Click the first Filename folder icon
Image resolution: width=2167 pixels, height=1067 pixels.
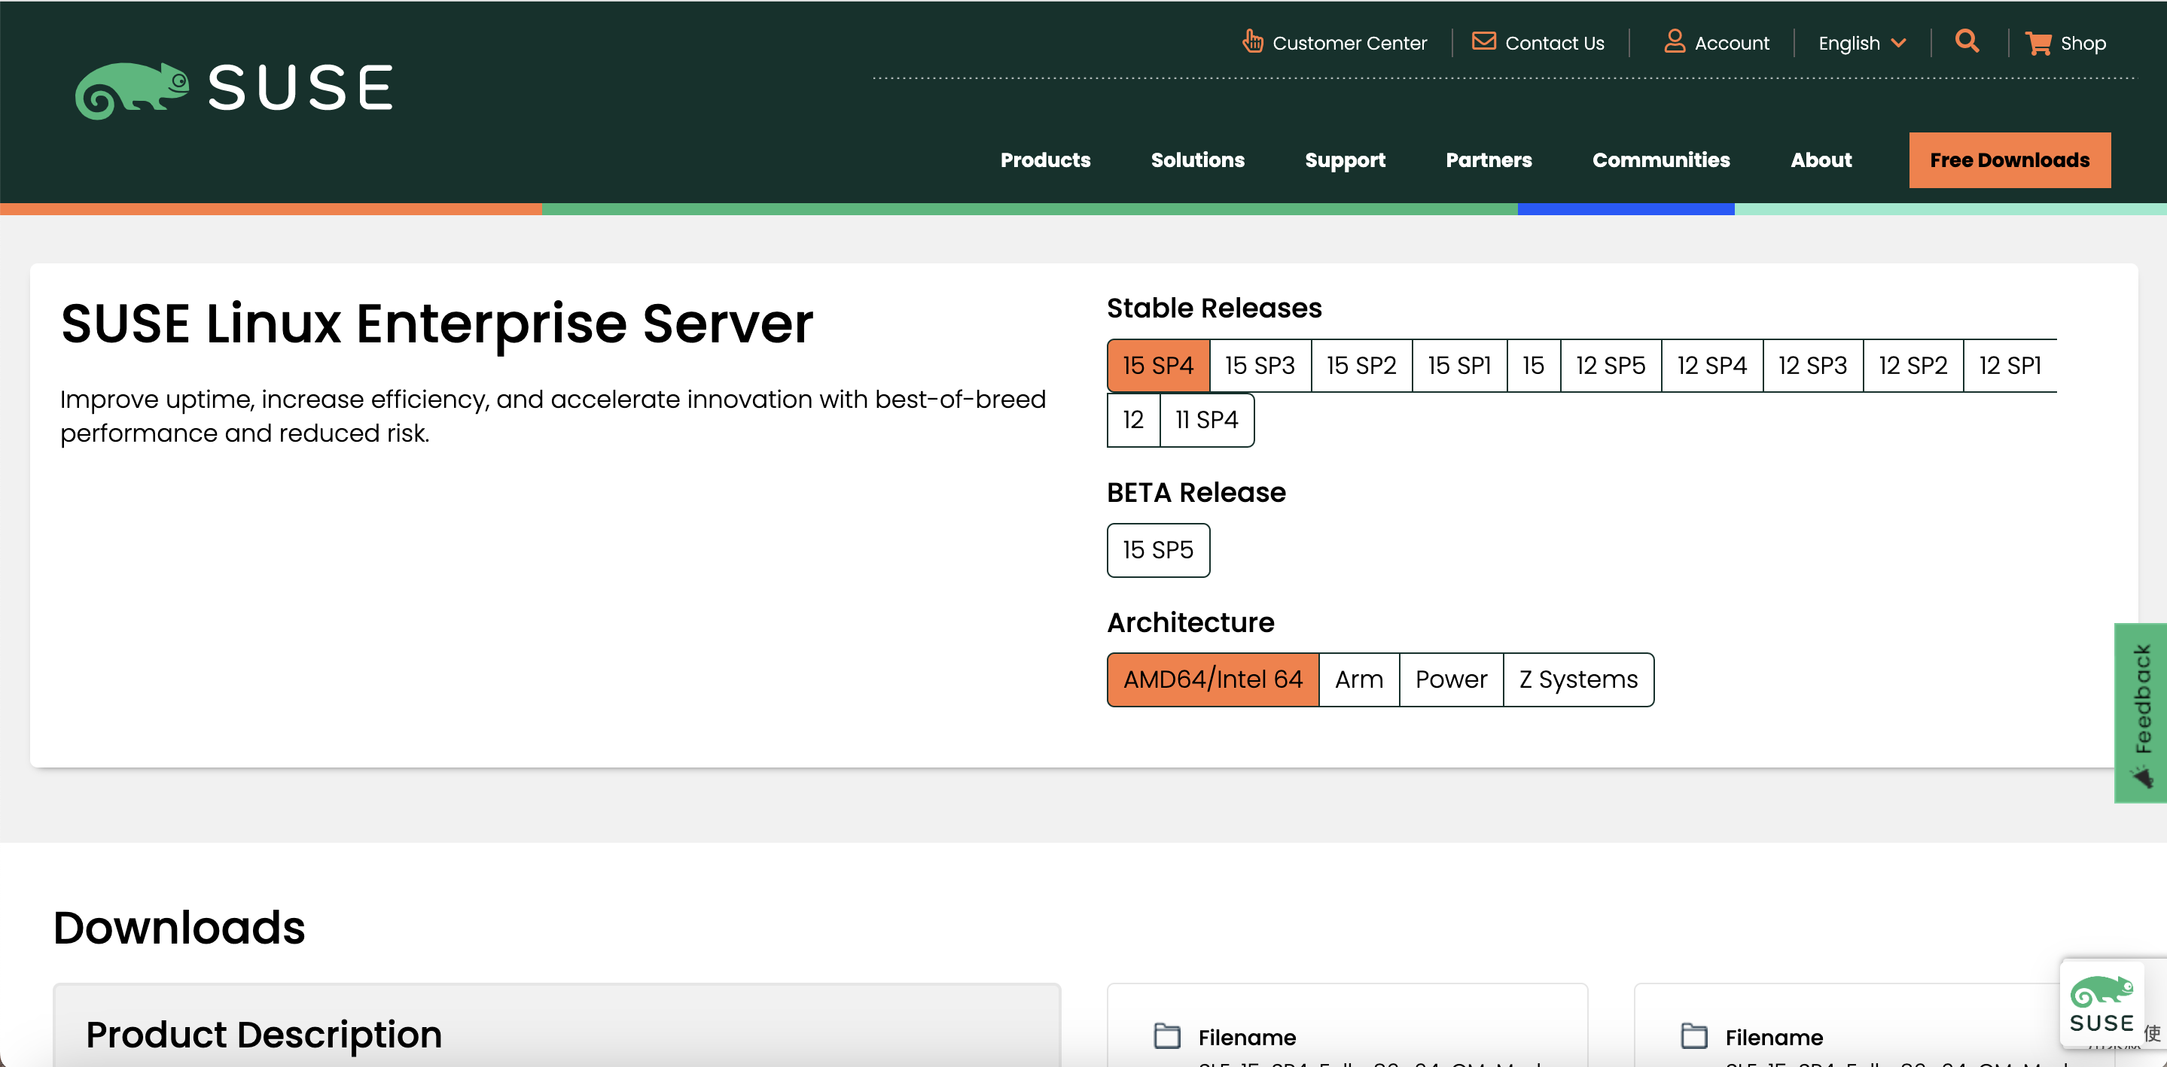coord(1167,1036)
